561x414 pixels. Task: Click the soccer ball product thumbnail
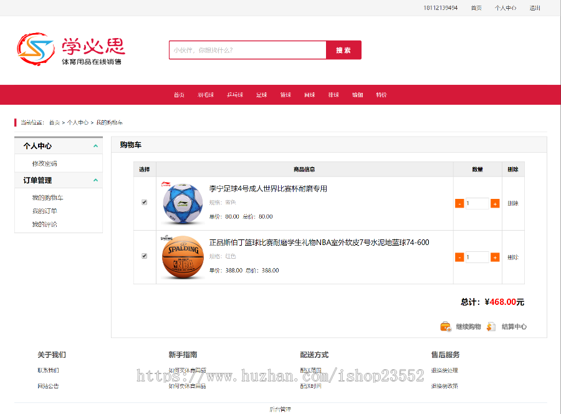pyautogui.click(x=182, y=203)
